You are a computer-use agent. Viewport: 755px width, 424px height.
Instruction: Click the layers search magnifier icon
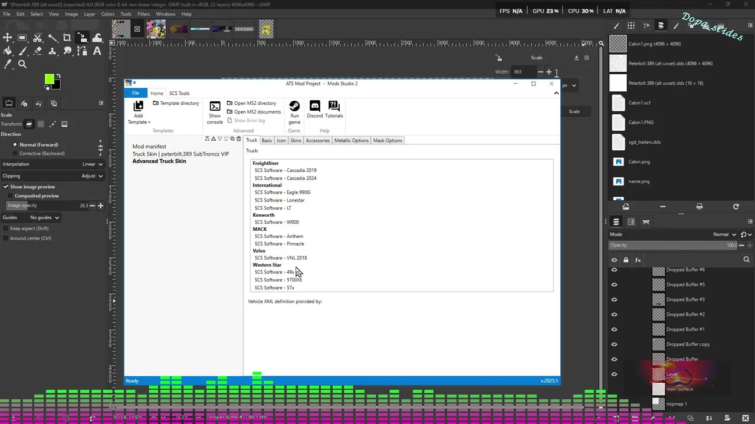(x=746, y=260)
